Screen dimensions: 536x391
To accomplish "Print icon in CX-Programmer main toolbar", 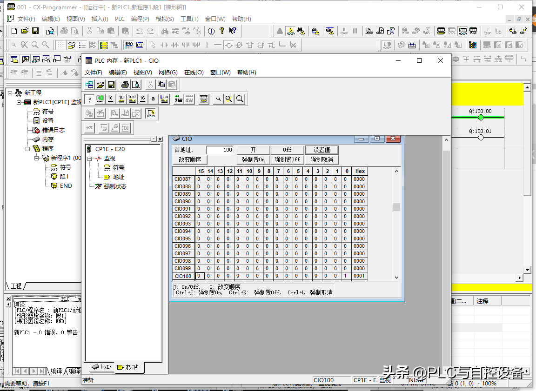I will point(64,31).
